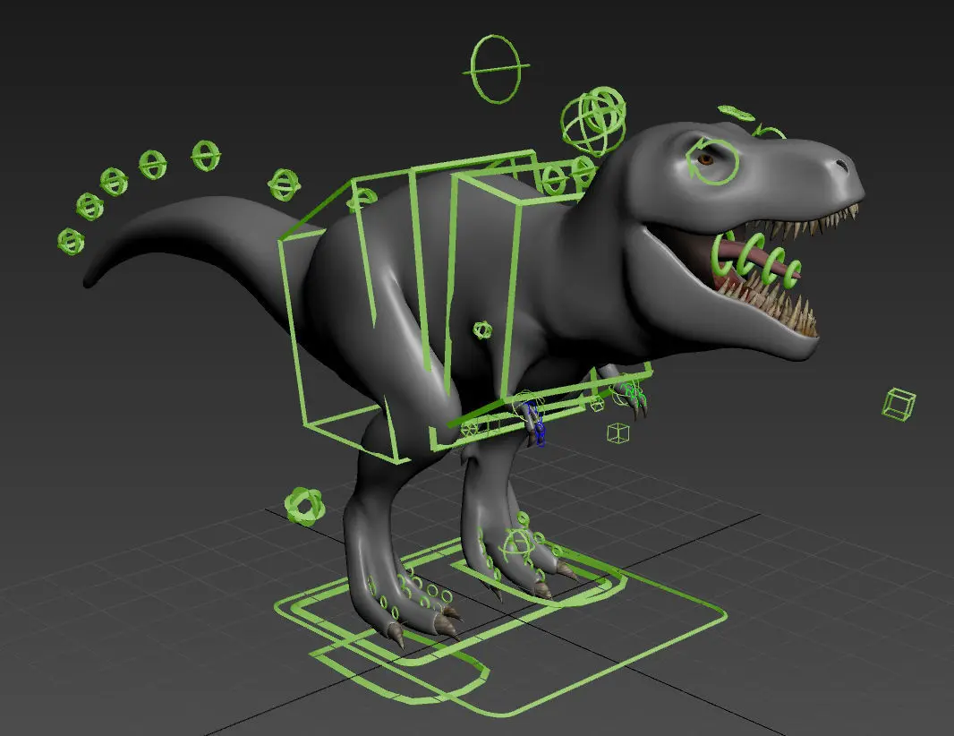Screen dimensions: 954x736
Task: Select the large circle control above the back
Action: (495, 69)
